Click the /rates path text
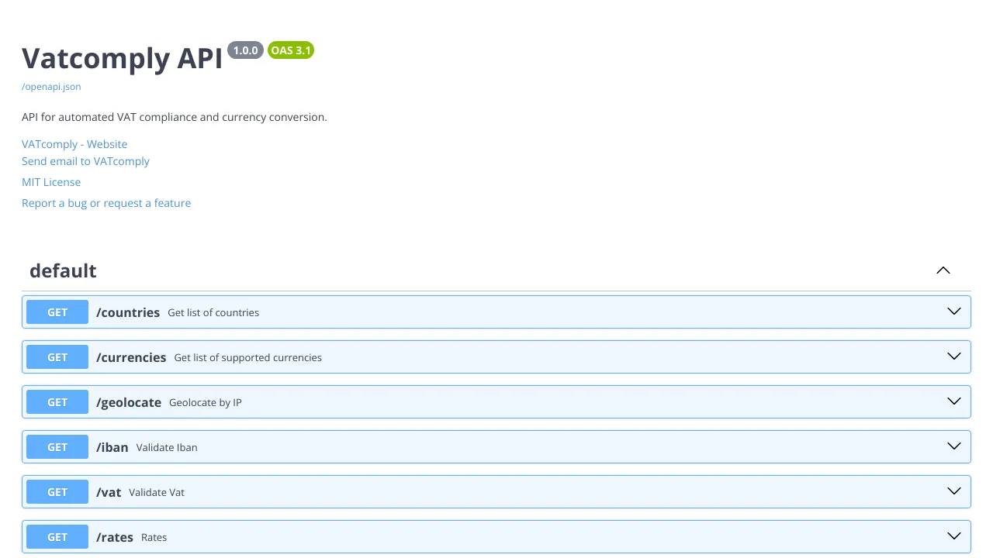 [x=115, y=537]
